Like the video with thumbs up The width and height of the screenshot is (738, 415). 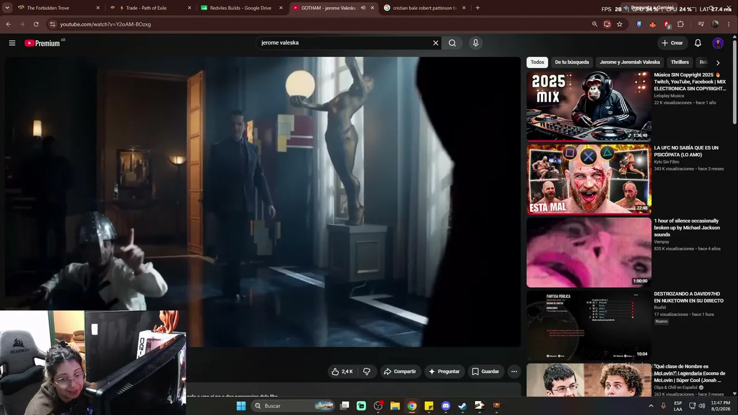342,372
